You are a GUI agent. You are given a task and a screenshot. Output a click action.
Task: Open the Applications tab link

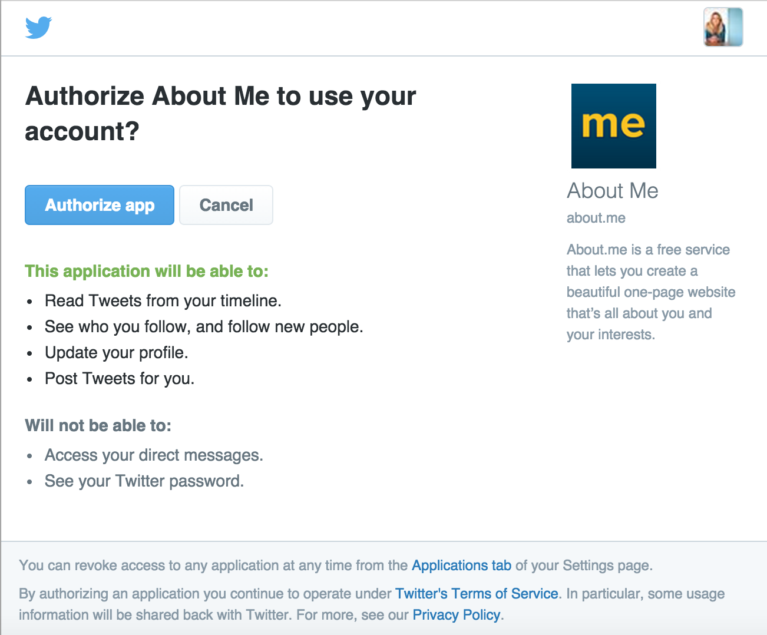click(461, 565)
